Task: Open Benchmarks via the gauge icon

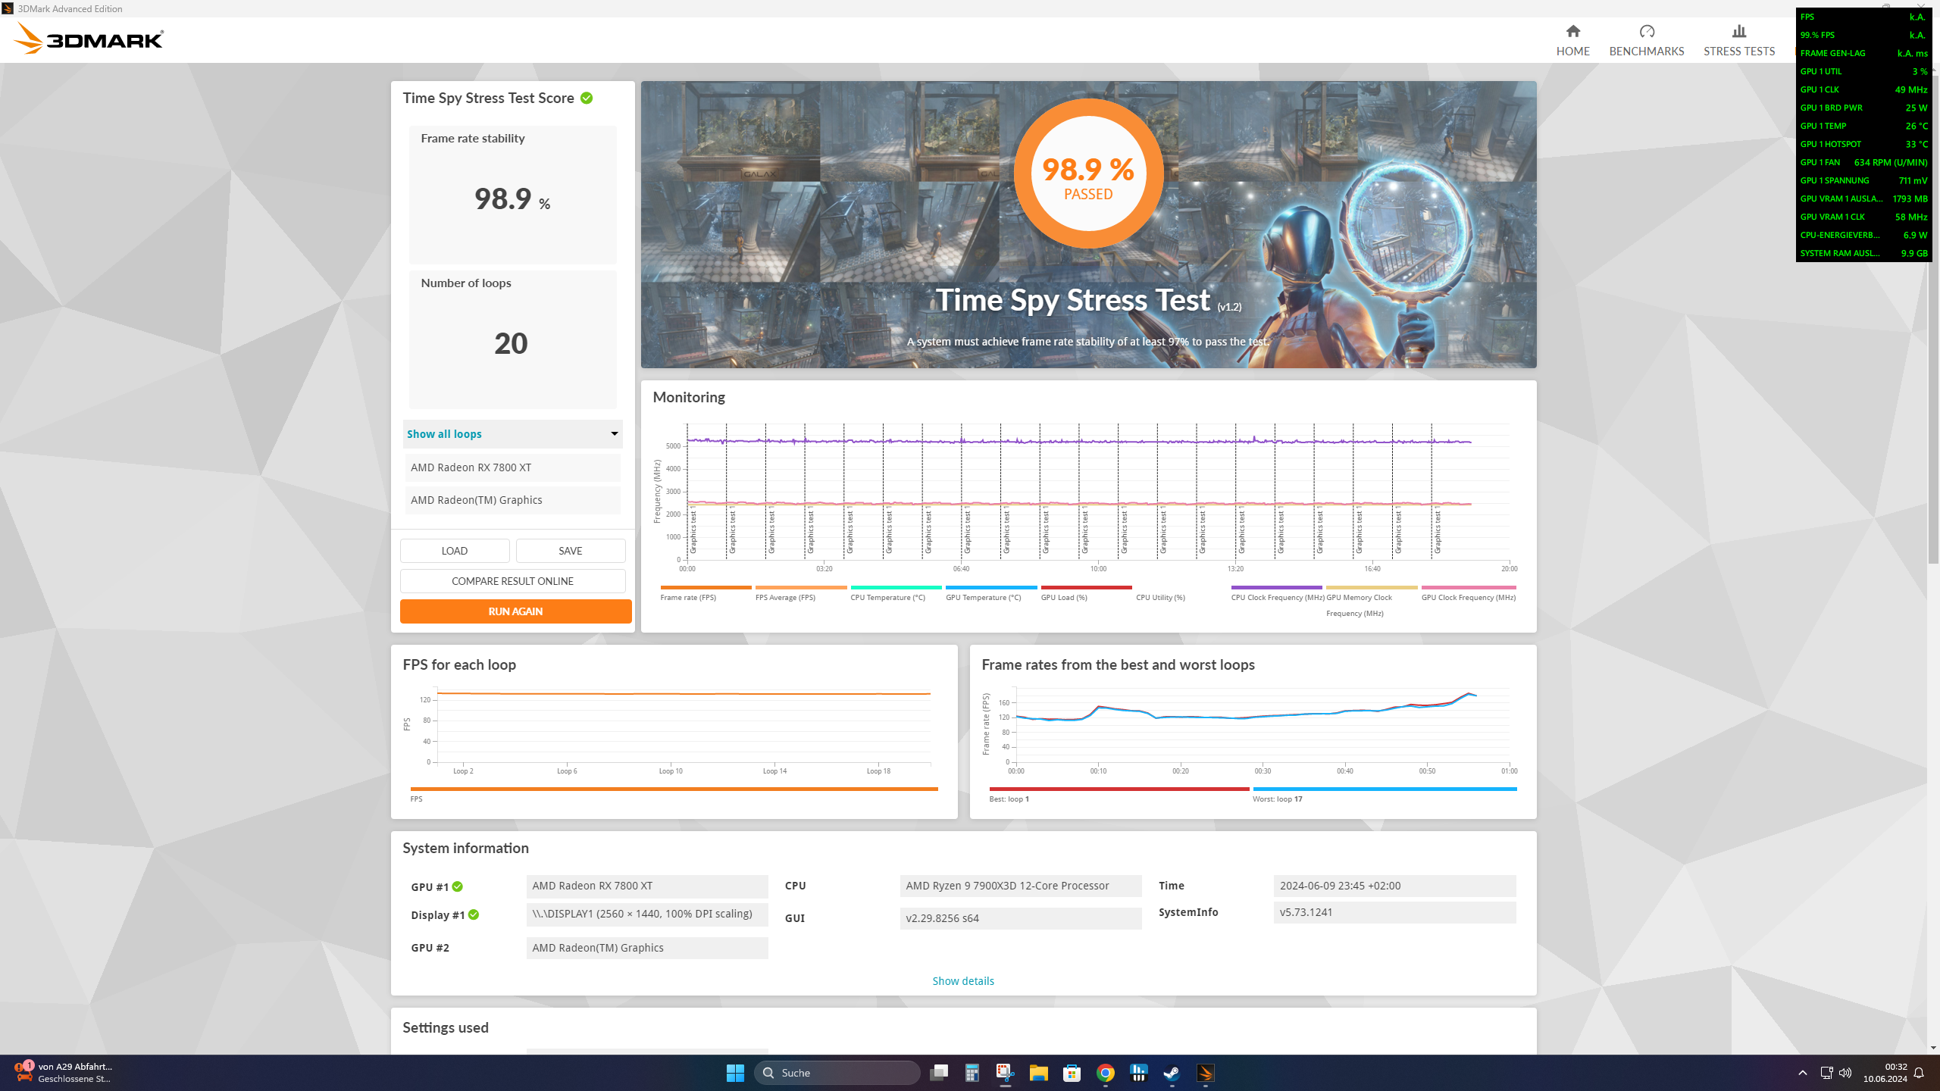Action: point(1646,31)
